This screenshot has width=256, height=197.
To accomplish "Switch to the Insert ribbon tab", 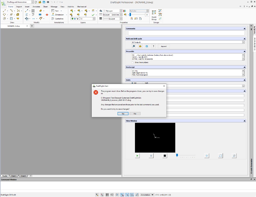I will [27, 7].
